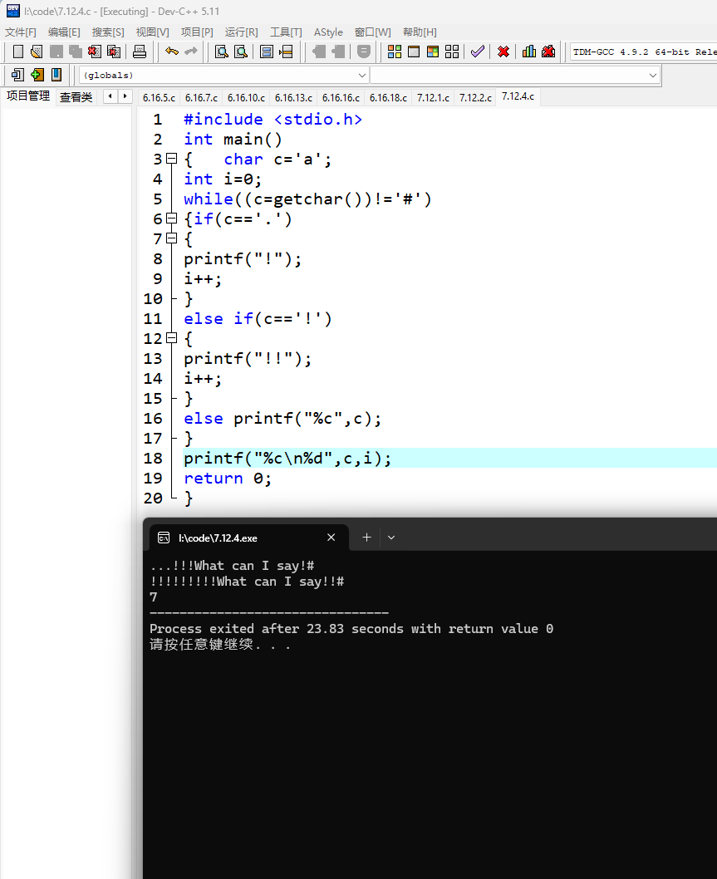The width and height of the screenshot is (717, 879).
Task: Open the 编辑[E] menu
Action: 65,32
